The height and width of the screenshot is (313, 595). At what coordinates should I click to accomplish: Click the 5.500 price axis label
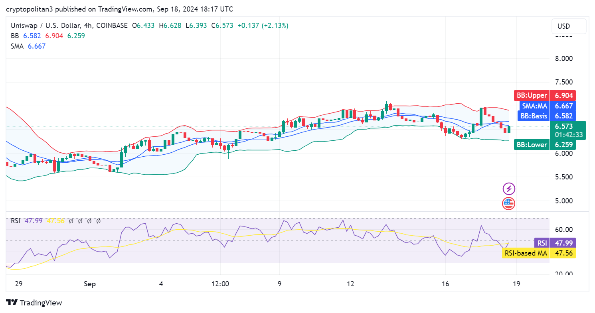tap(564, 177)
